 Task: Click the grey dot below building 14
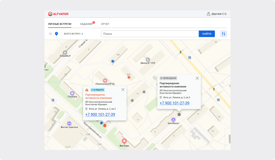point(132,101)
